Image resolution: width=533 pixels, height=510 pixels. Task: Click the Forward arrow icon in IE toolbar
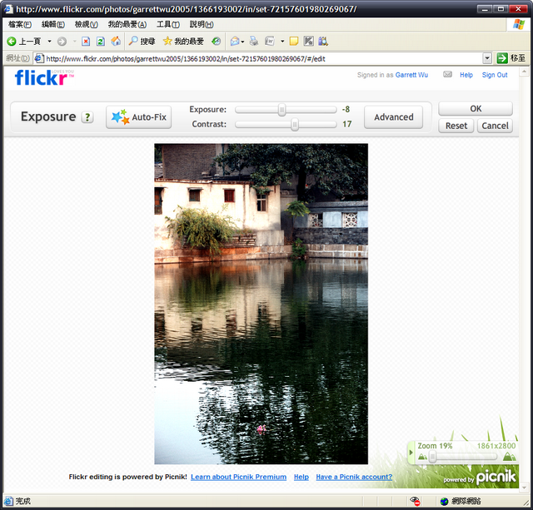tap(62, 42)
